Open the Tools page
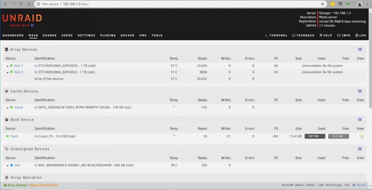This screenshot has width=372, height=190. (x=157, y=35)
